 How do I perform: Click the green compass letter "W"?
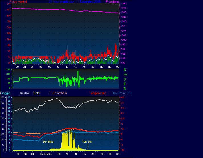coord(125,75)
